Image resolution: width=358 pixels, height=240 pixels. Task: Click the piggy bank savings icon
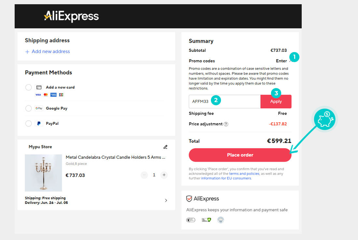coord(324,120)
